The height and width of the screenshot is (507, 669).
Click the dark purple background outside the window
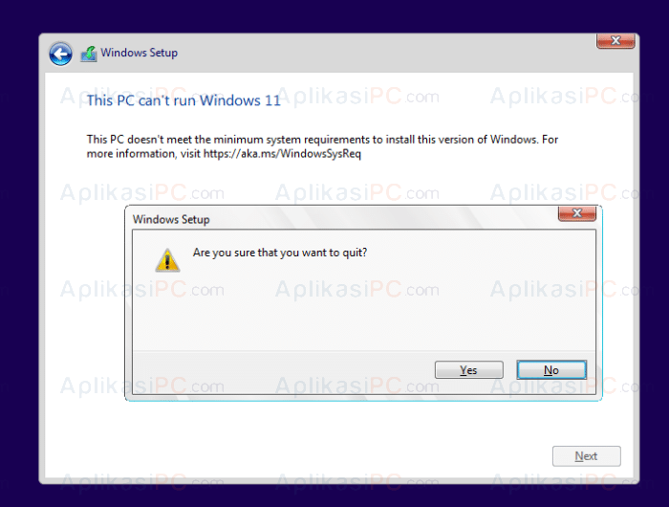tap(334, 15)
